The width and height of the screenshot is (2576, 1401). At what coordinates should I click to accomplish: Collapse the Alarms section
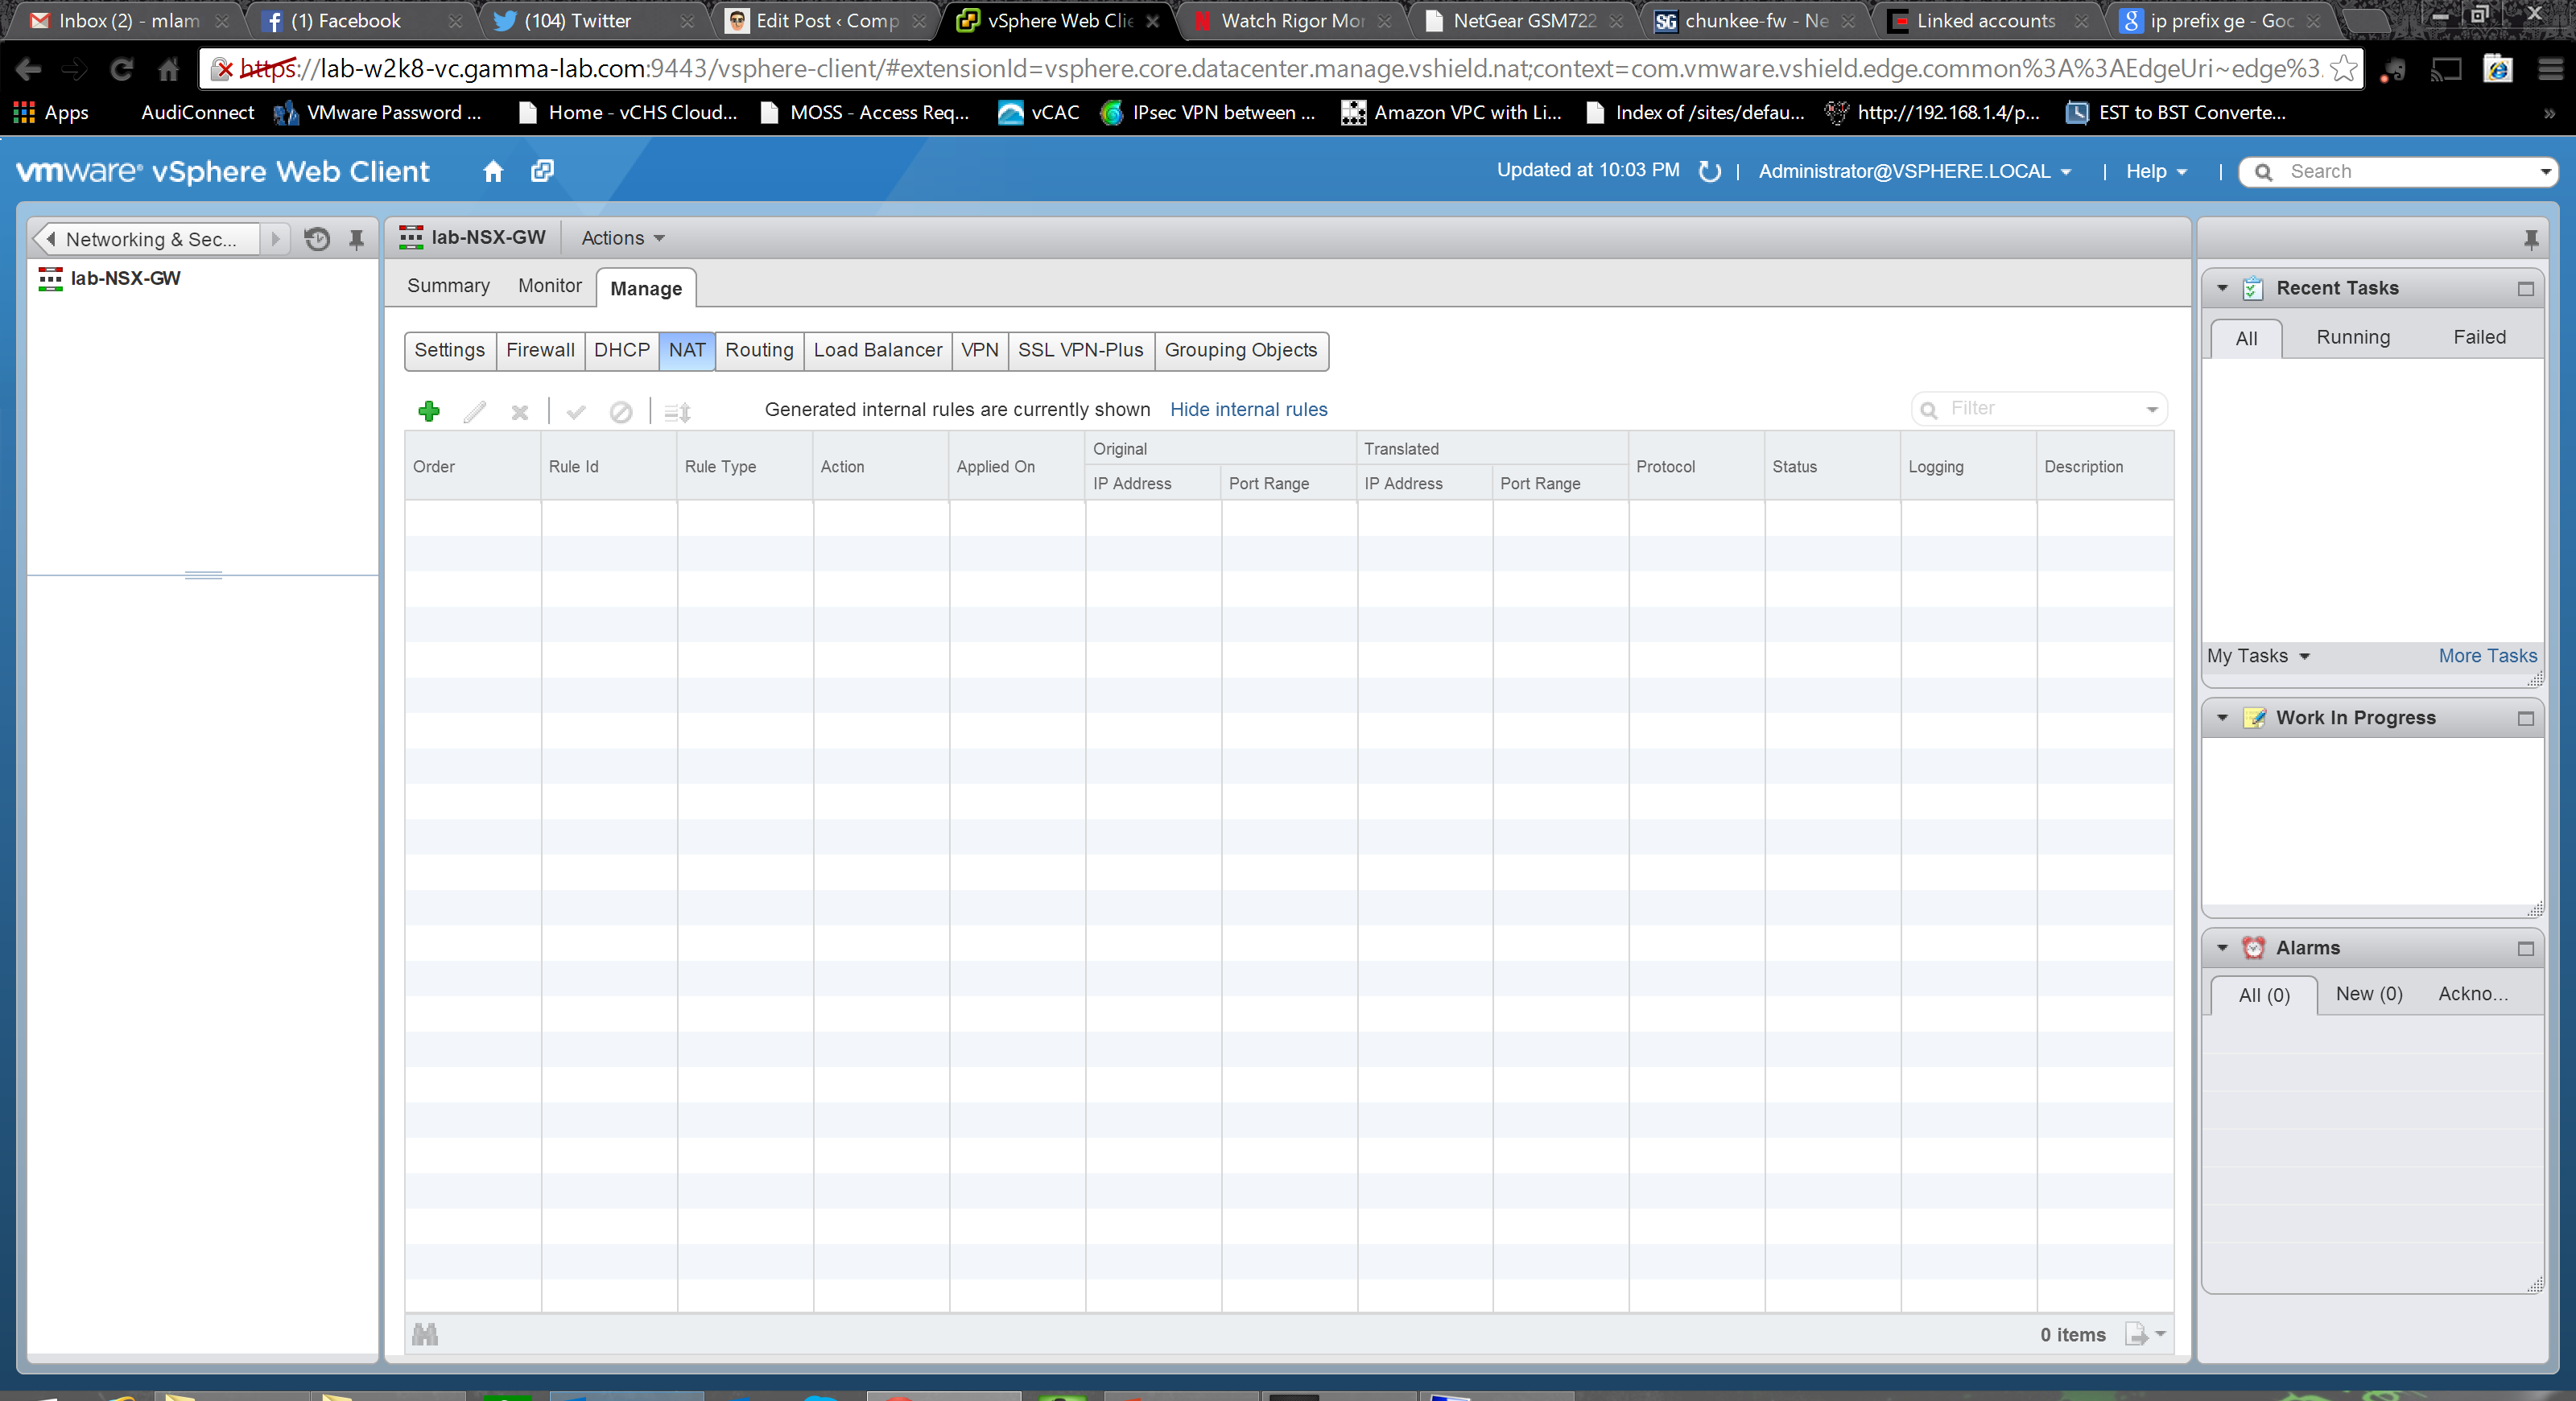(2222, 948)
